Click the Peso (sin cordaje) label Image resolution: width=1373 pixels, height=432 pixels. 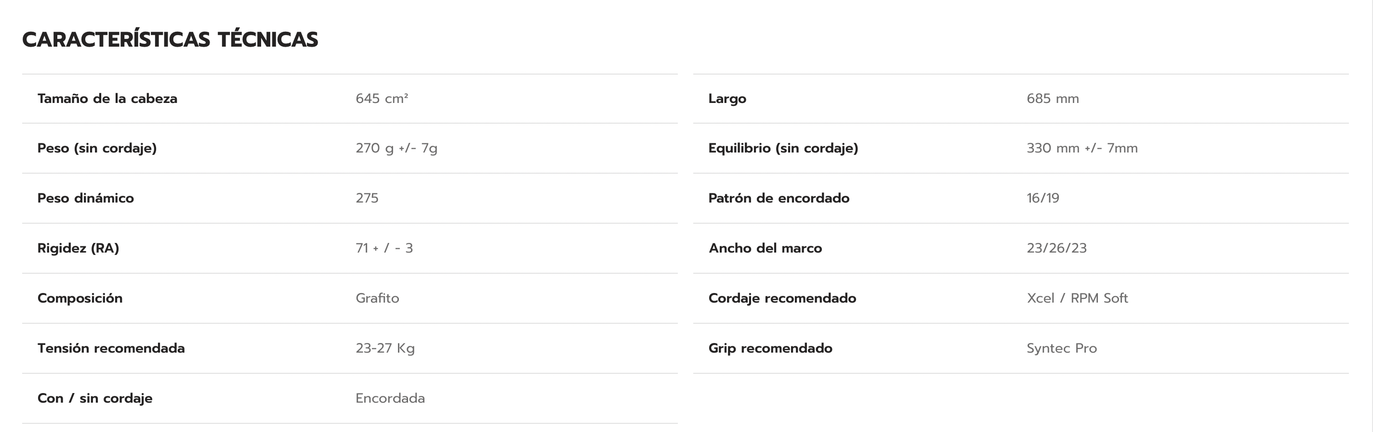click(x=97, y=149)
